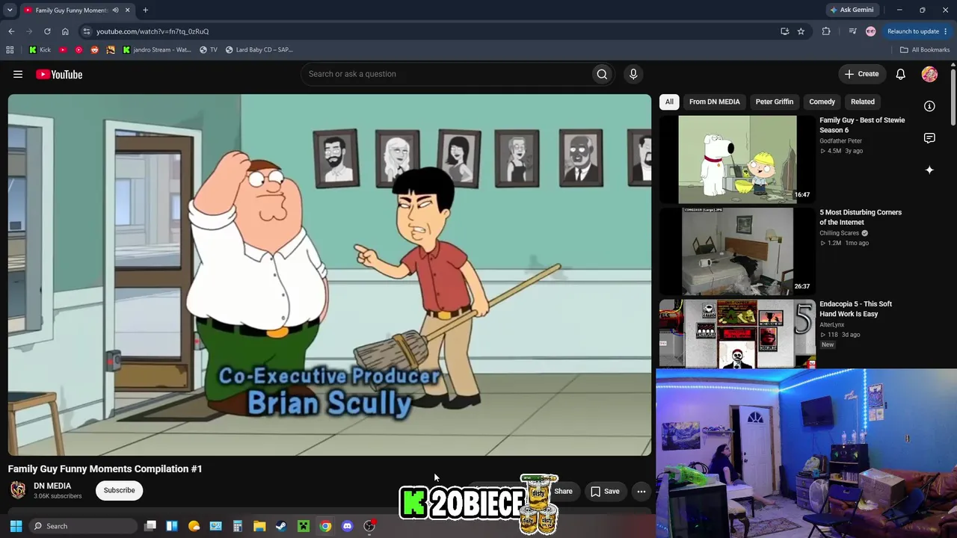Open the Chrome profile avatar
The width and height of the screenshot is (957, 538).
tap(870, 31)
